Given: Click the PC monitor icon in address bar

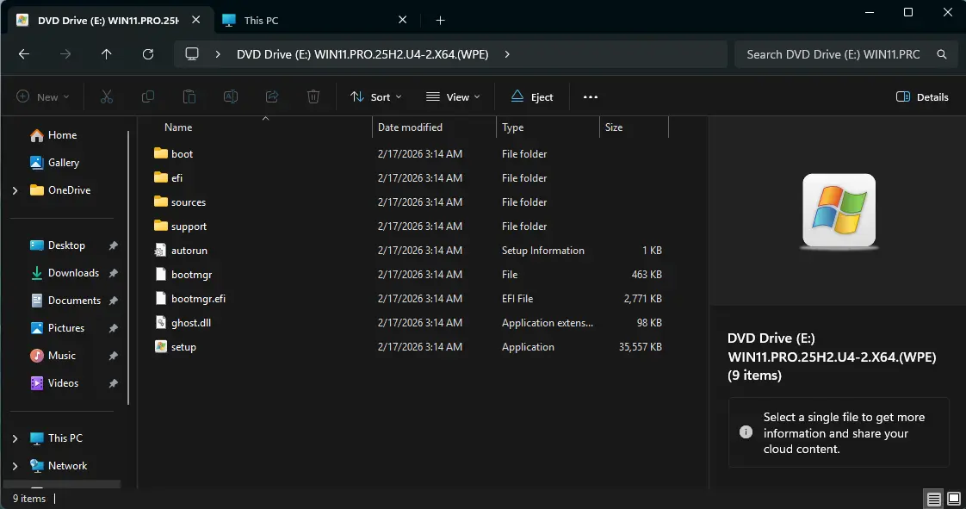Looking at the screenshot, I should 192,53.
